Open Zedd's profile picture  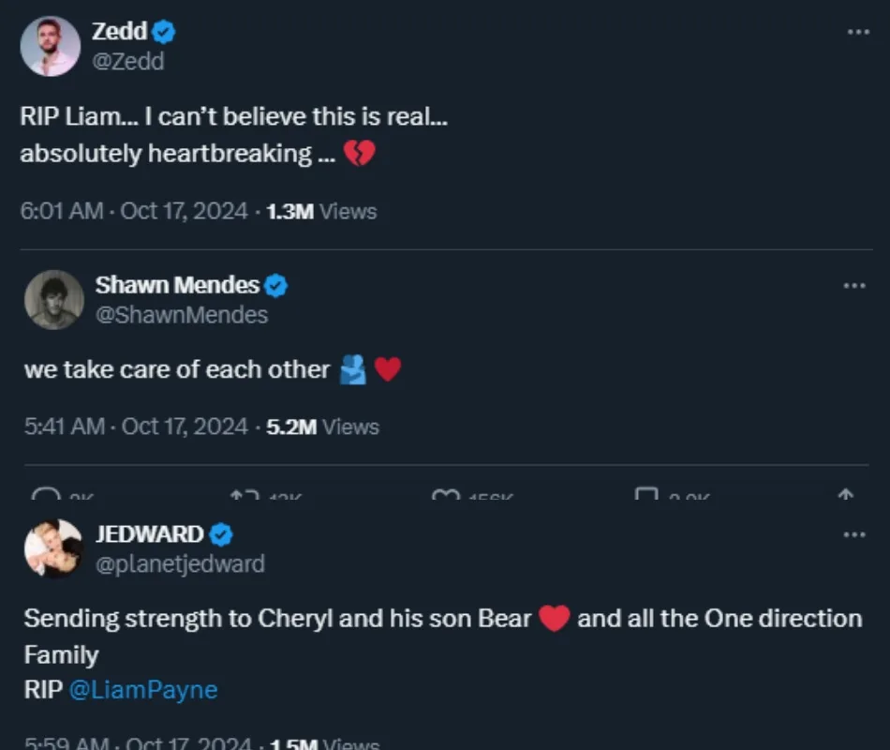pos(51,46)
